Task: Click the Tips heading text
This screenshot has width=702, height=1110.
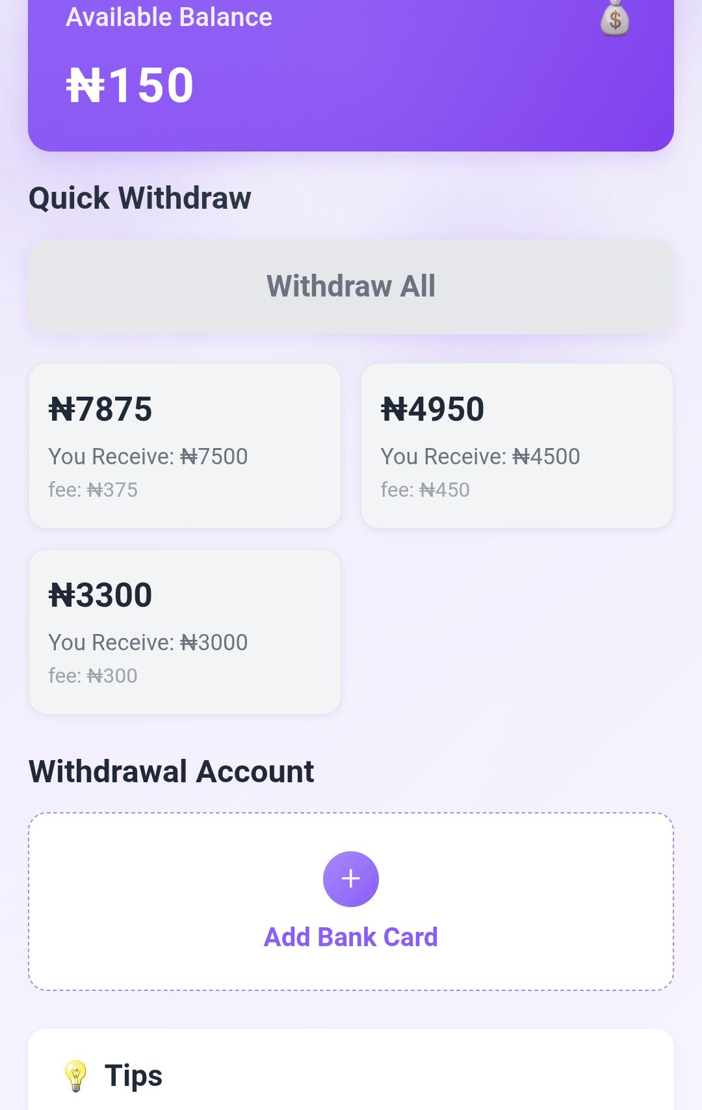Action: (133, 1076)
